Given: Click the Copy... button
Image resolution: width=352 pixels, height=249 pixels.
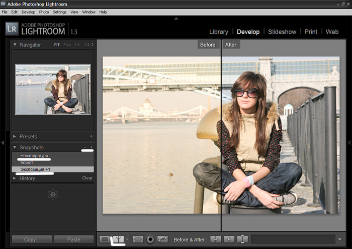Looking at the screenshot, I should click(x=32, y=239).
